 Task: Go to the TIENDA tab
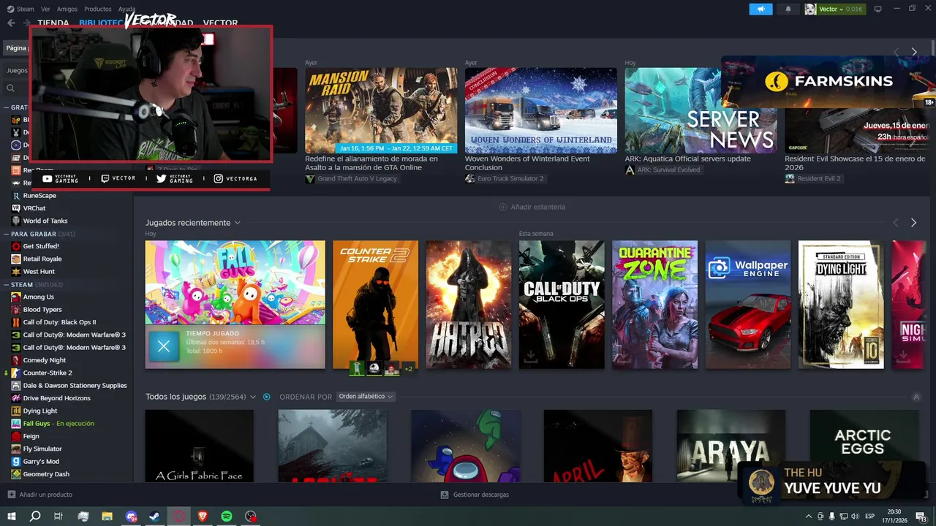click(53, 23)
